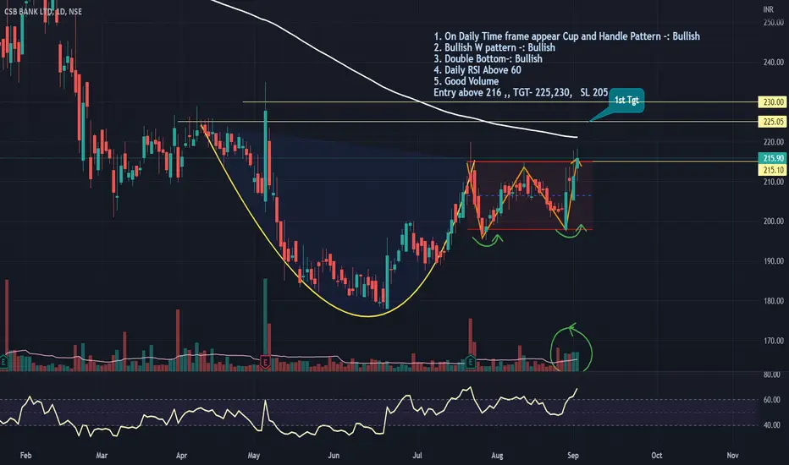Click the 200.00 price axis value
The height and width of the screenshot is (465, 789).
774,222
